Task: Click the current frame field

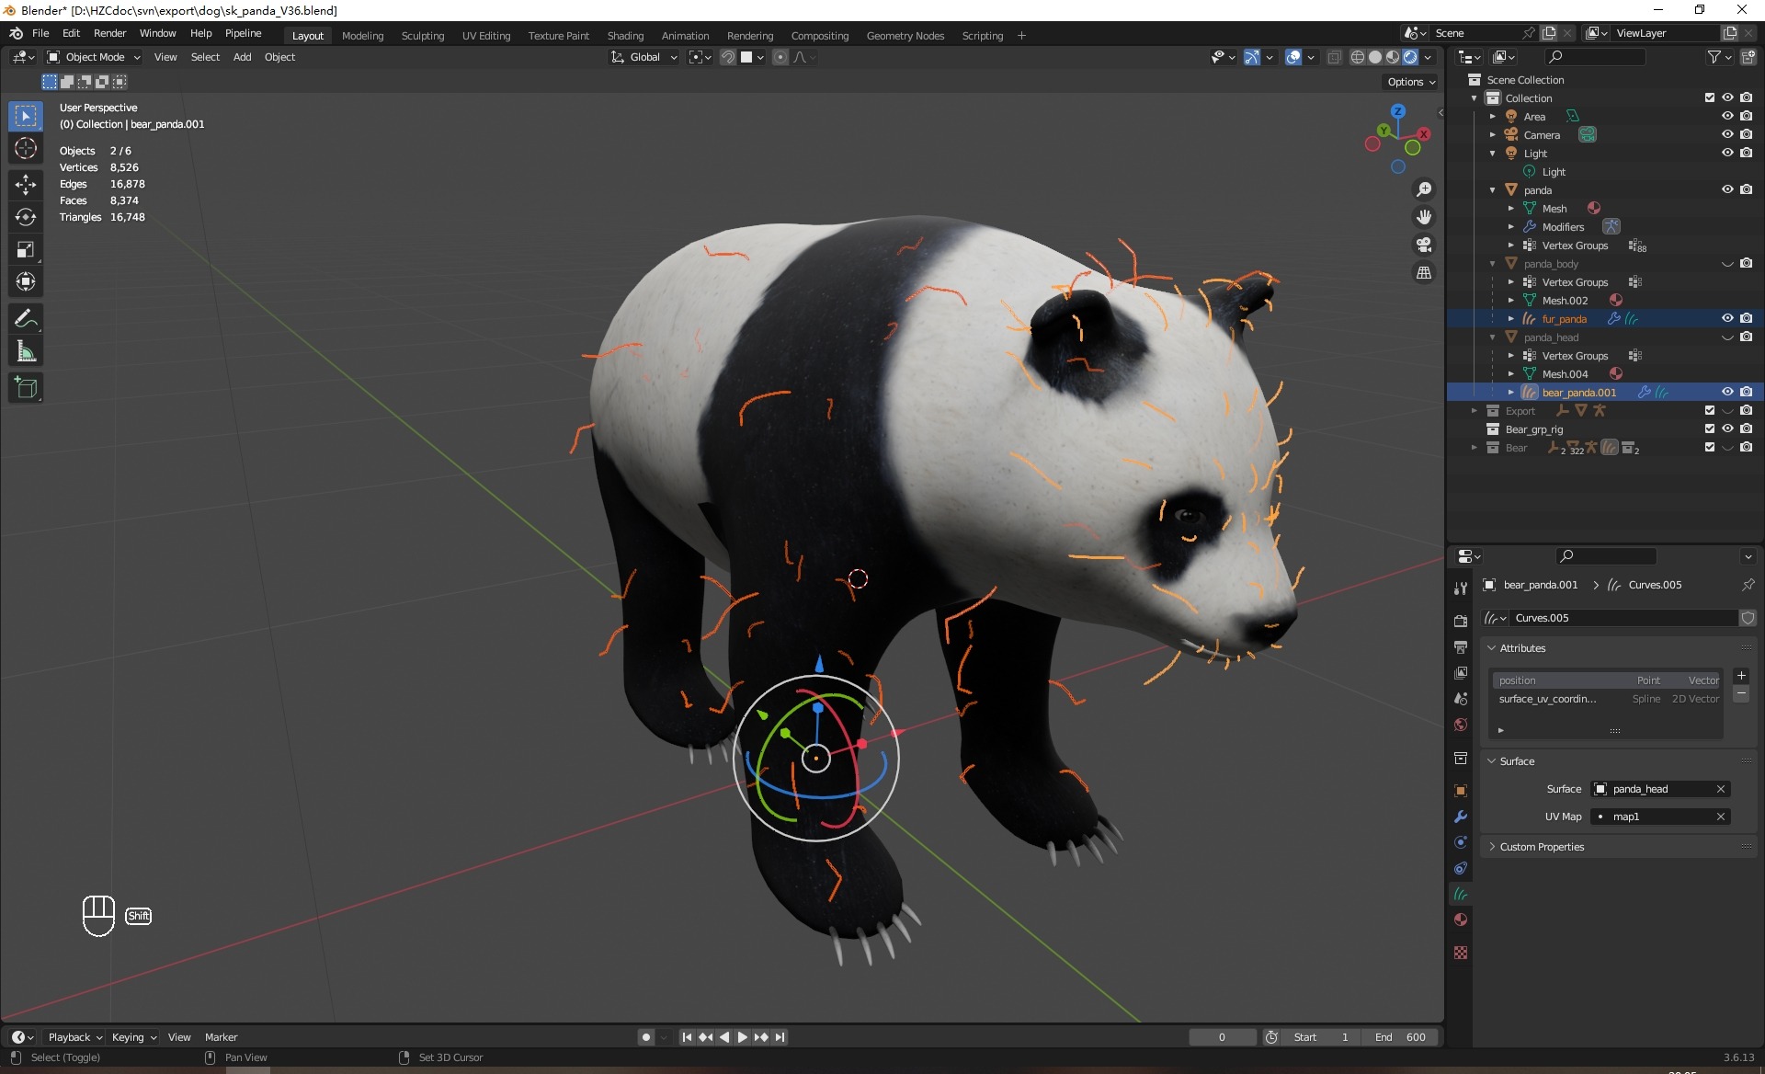Action: [x=1222, y=1037]
